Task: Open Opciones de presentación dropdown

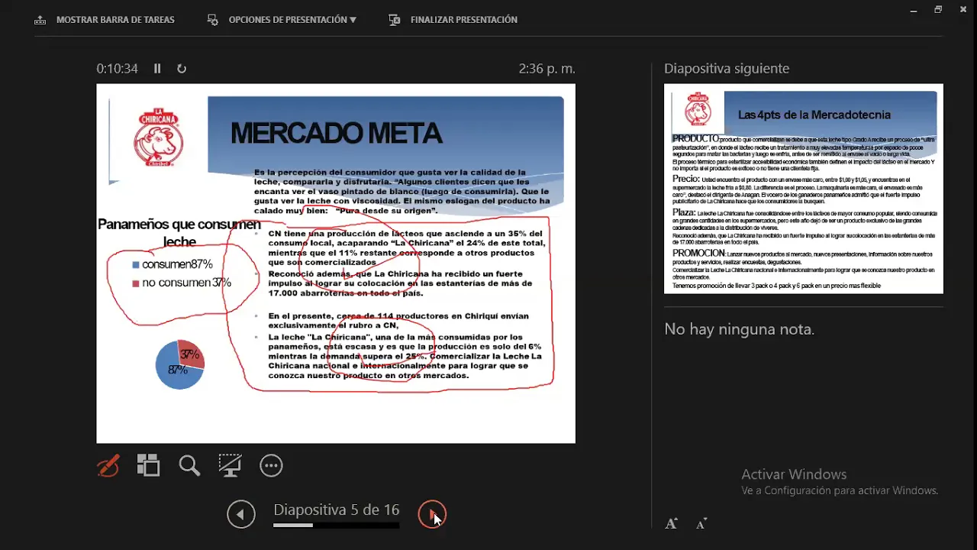Action: tap(292, 20)
